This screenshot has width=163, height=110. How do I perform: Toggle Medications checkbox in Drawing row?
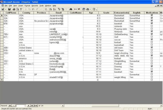(x=152, y=66)
